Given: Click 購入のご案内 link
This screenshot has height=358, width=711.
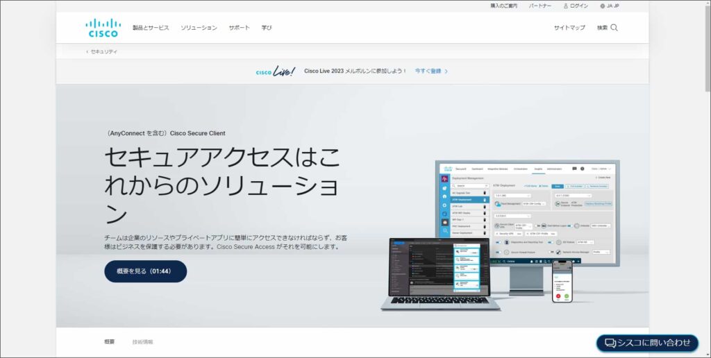Looking at the screenshot, I should [503, 6].
